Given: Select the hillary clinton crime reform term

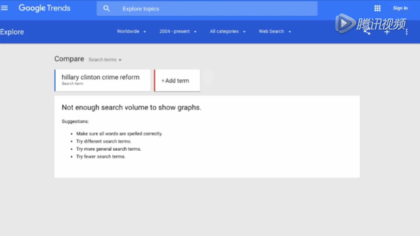Looking at the screenshot, I should tap(102, 80).
